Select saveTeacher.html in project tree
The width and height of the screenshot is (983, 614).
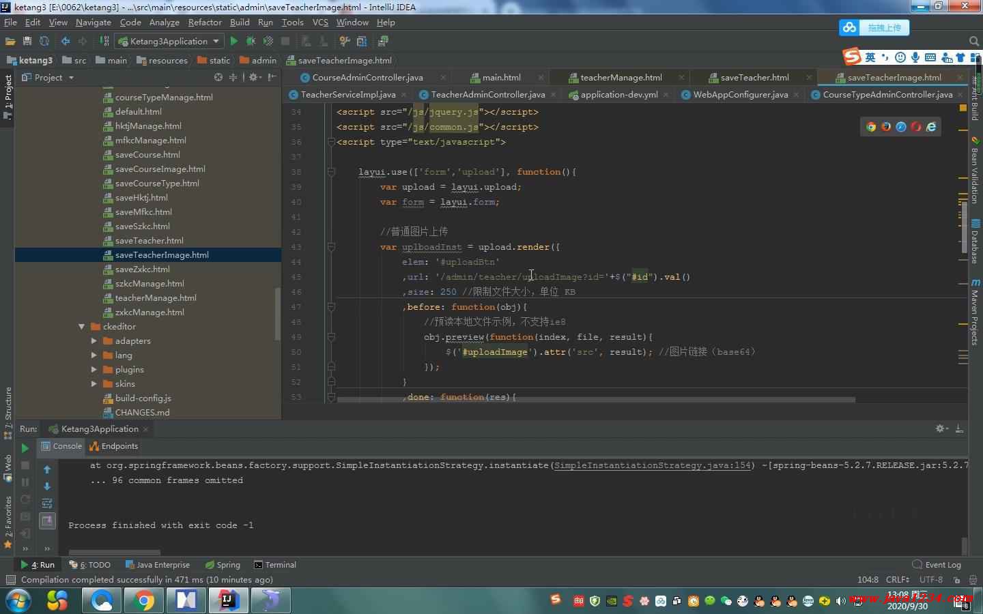point(148,241)
